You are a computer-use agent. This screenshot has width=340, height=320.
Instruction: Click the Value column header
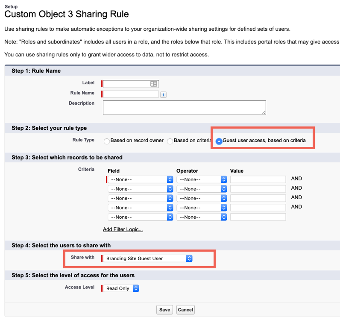(x=237, y=171)
